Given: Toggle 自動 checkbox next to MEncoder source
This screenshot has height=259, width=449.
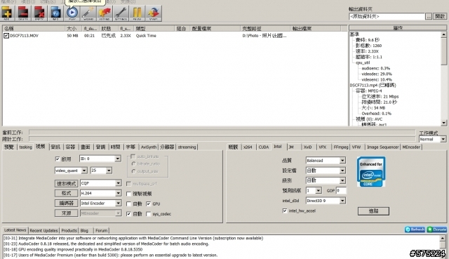Looking at the screenshot, I should 129,214.
